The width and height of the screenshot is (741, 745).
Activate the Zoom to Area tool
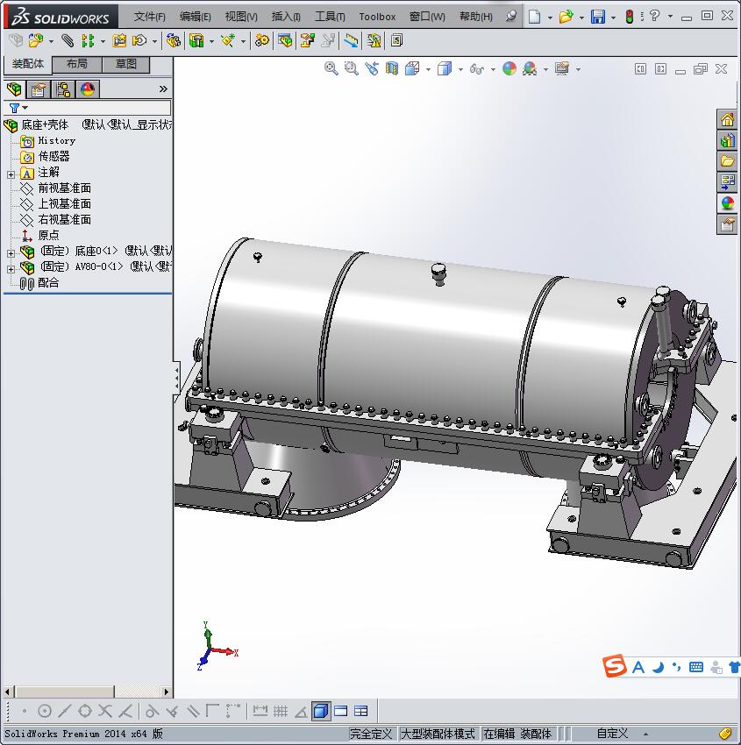(351, 68)
